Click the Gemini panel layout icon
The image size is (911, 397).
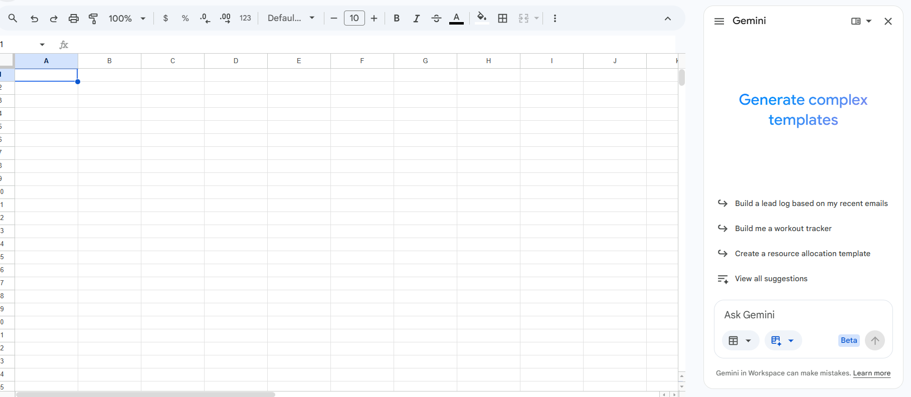point(856,21)
